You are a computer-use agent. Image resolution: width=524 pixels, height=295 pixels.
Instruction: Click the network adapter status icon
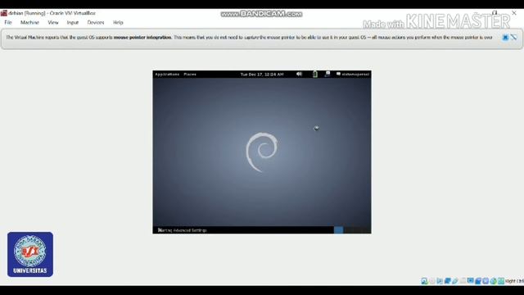point(448,281)
